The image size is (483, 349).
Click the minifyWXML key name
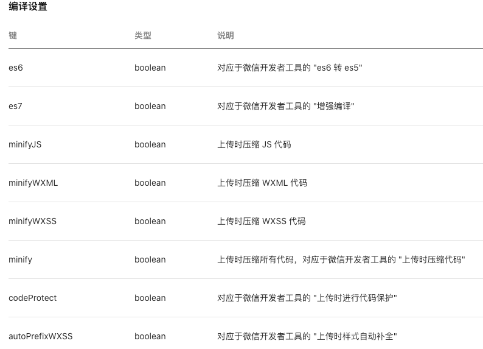[33, 183]
